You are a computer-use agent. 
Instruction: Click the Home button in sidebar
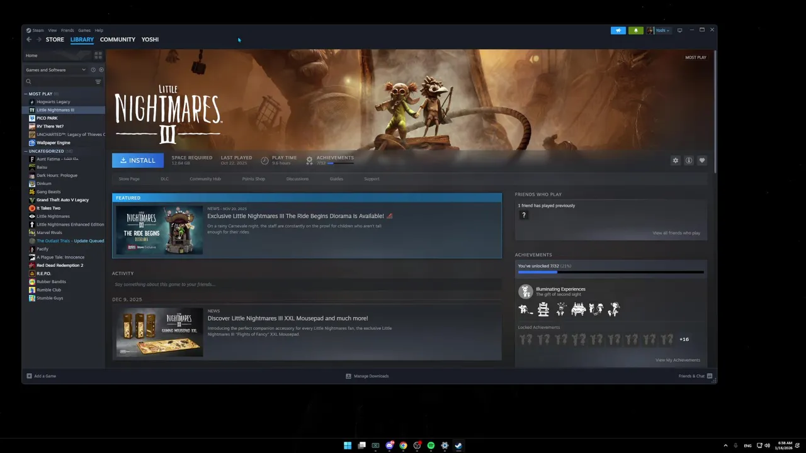[31, 55]
